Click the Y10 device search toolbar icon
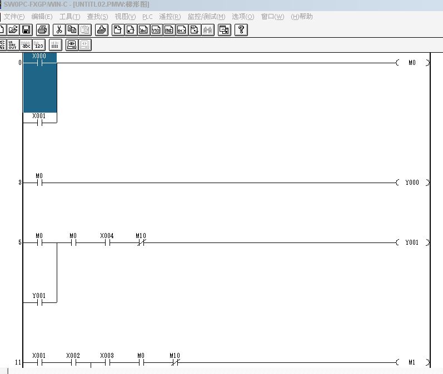 [x=156, y=30]
